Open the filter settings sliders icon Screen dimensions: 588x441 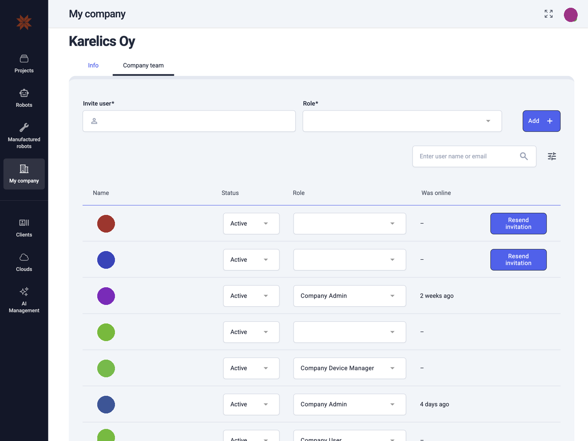click(552, 156)
